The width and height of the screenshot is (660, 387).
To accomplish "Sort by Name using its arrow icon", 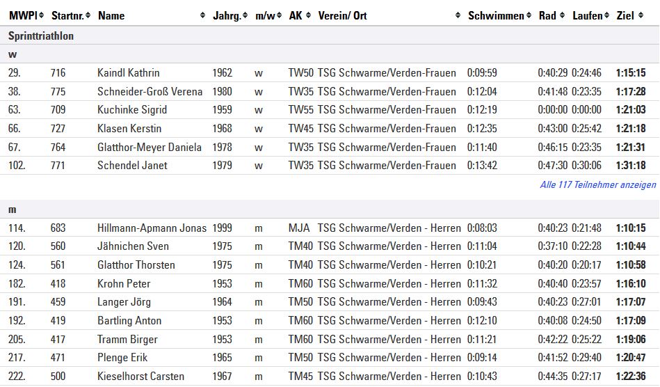I will [202, 15].
